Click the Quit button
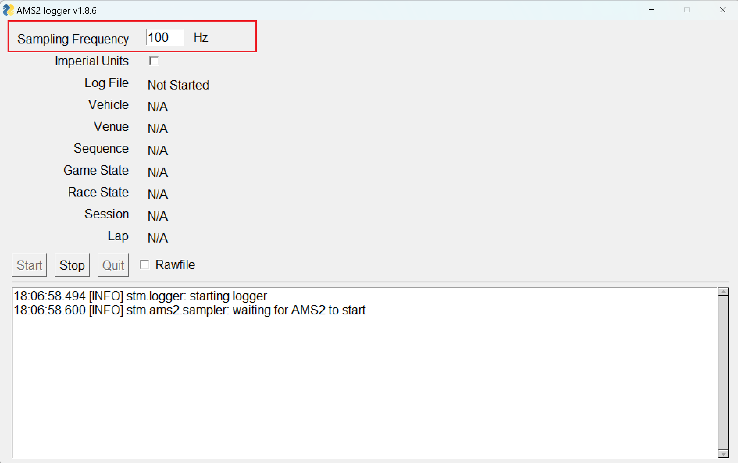The image size is (738, 463). (x=113, y=265)
